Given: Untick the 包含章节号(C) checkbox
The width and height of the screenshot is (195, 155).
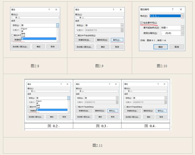Looking at the screenshot, I should pyautogui.click(x=141, y=23).
